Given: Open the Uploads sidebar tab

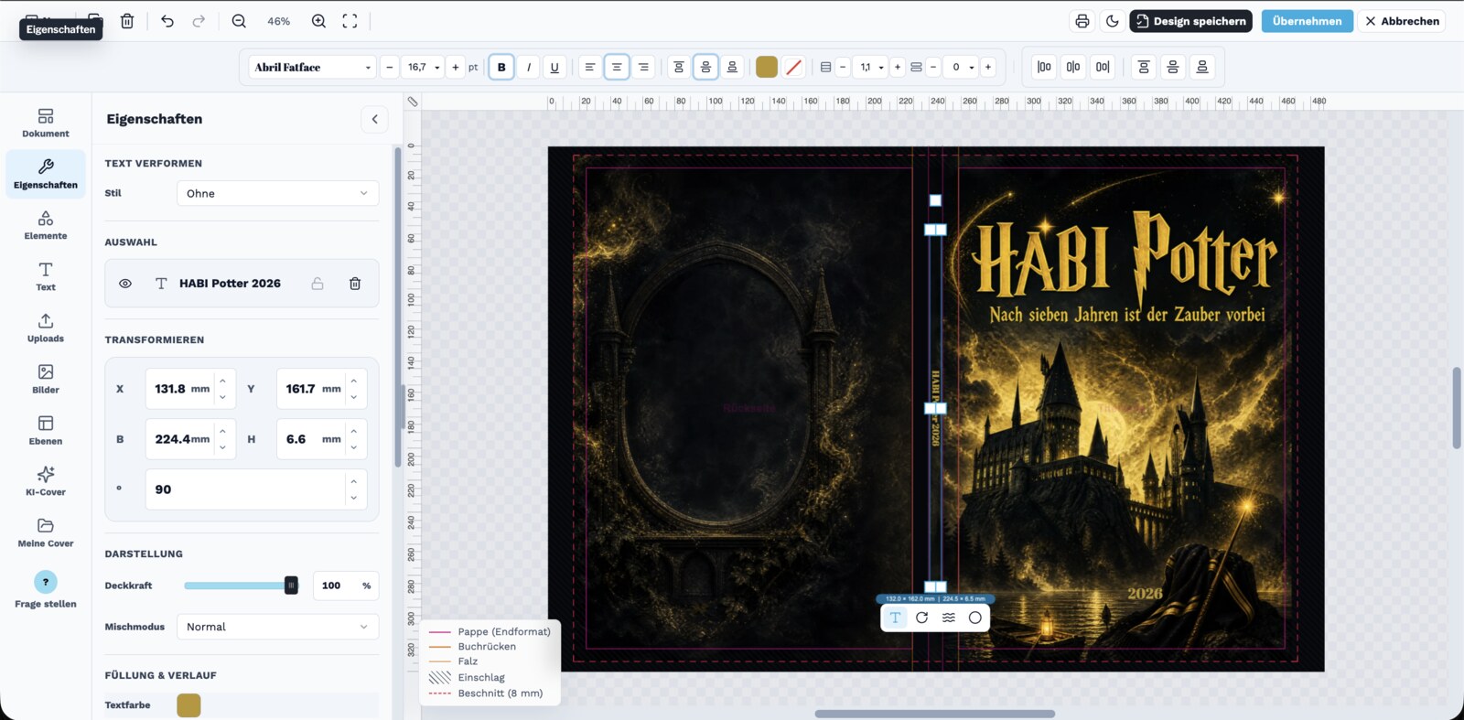Looking at the screenshot, I should click(46, 328).
